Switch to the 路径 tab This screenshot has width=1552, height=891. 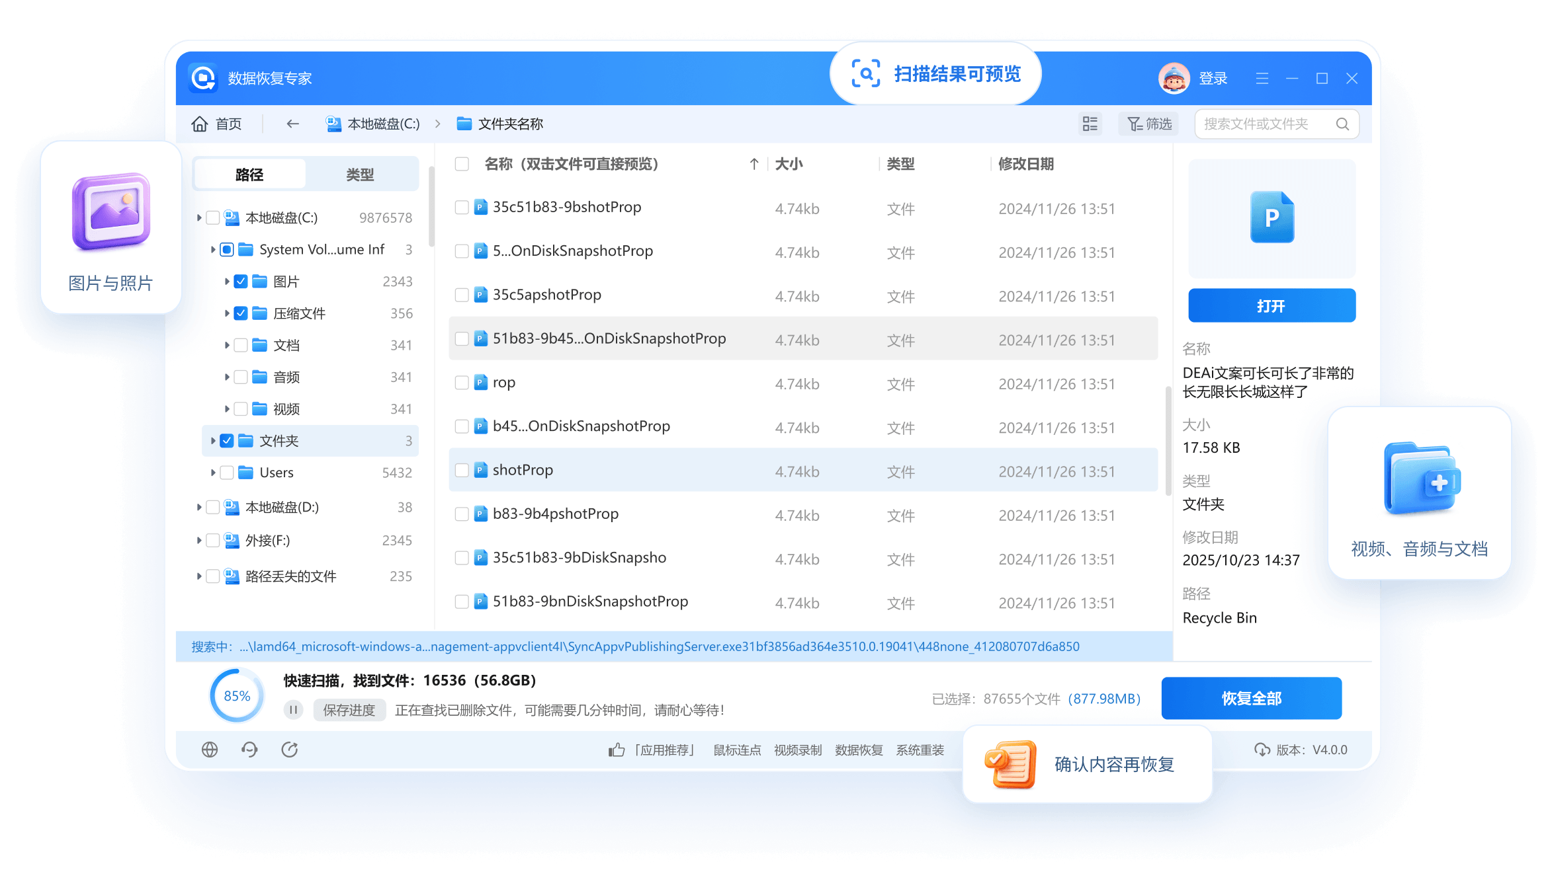pos(250,174)
